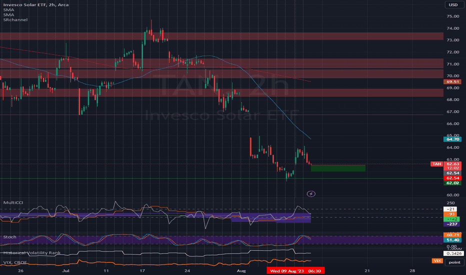Image resolution: width=466 pixels, height=275 pixels.
Task: Click the 75.00 price scale label
Action: (x=452, y=16)
